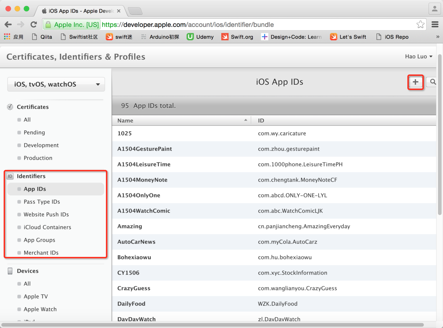Open the Swiftist社区 bookmark
Image resolution: width=443 pixels, height=328 pixels.
click(x=79, y=37)
